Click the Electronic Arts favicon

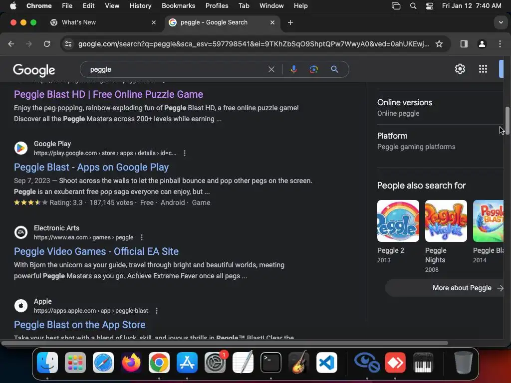[21, 232]
